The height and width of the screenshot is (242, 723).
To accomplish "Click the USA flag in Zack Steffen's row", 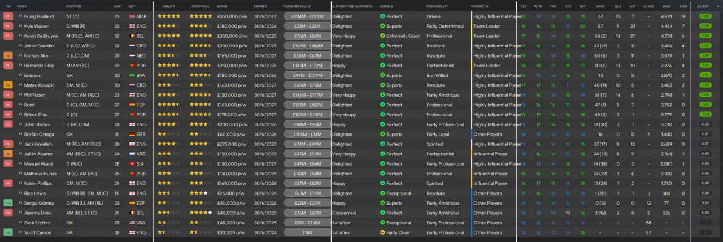I will [132, 223].
